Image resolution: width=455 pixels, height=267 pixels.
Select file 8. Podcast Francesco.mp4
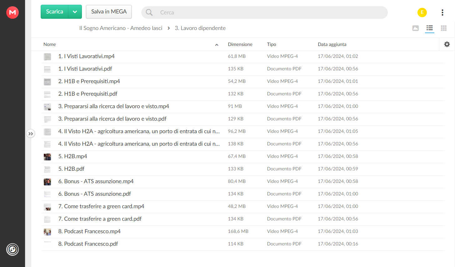[x=243, y=232]
